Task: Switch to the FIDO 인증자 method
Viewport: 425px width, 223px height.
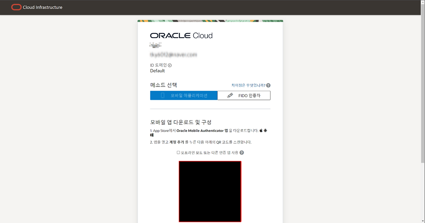Action: (x=244, y=95)
